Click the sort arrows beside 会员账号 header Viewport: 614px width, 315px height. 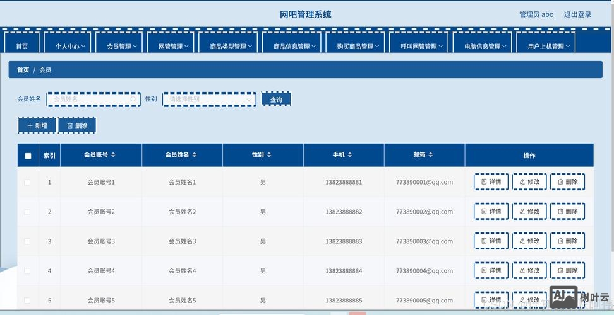tap(113, 155)
